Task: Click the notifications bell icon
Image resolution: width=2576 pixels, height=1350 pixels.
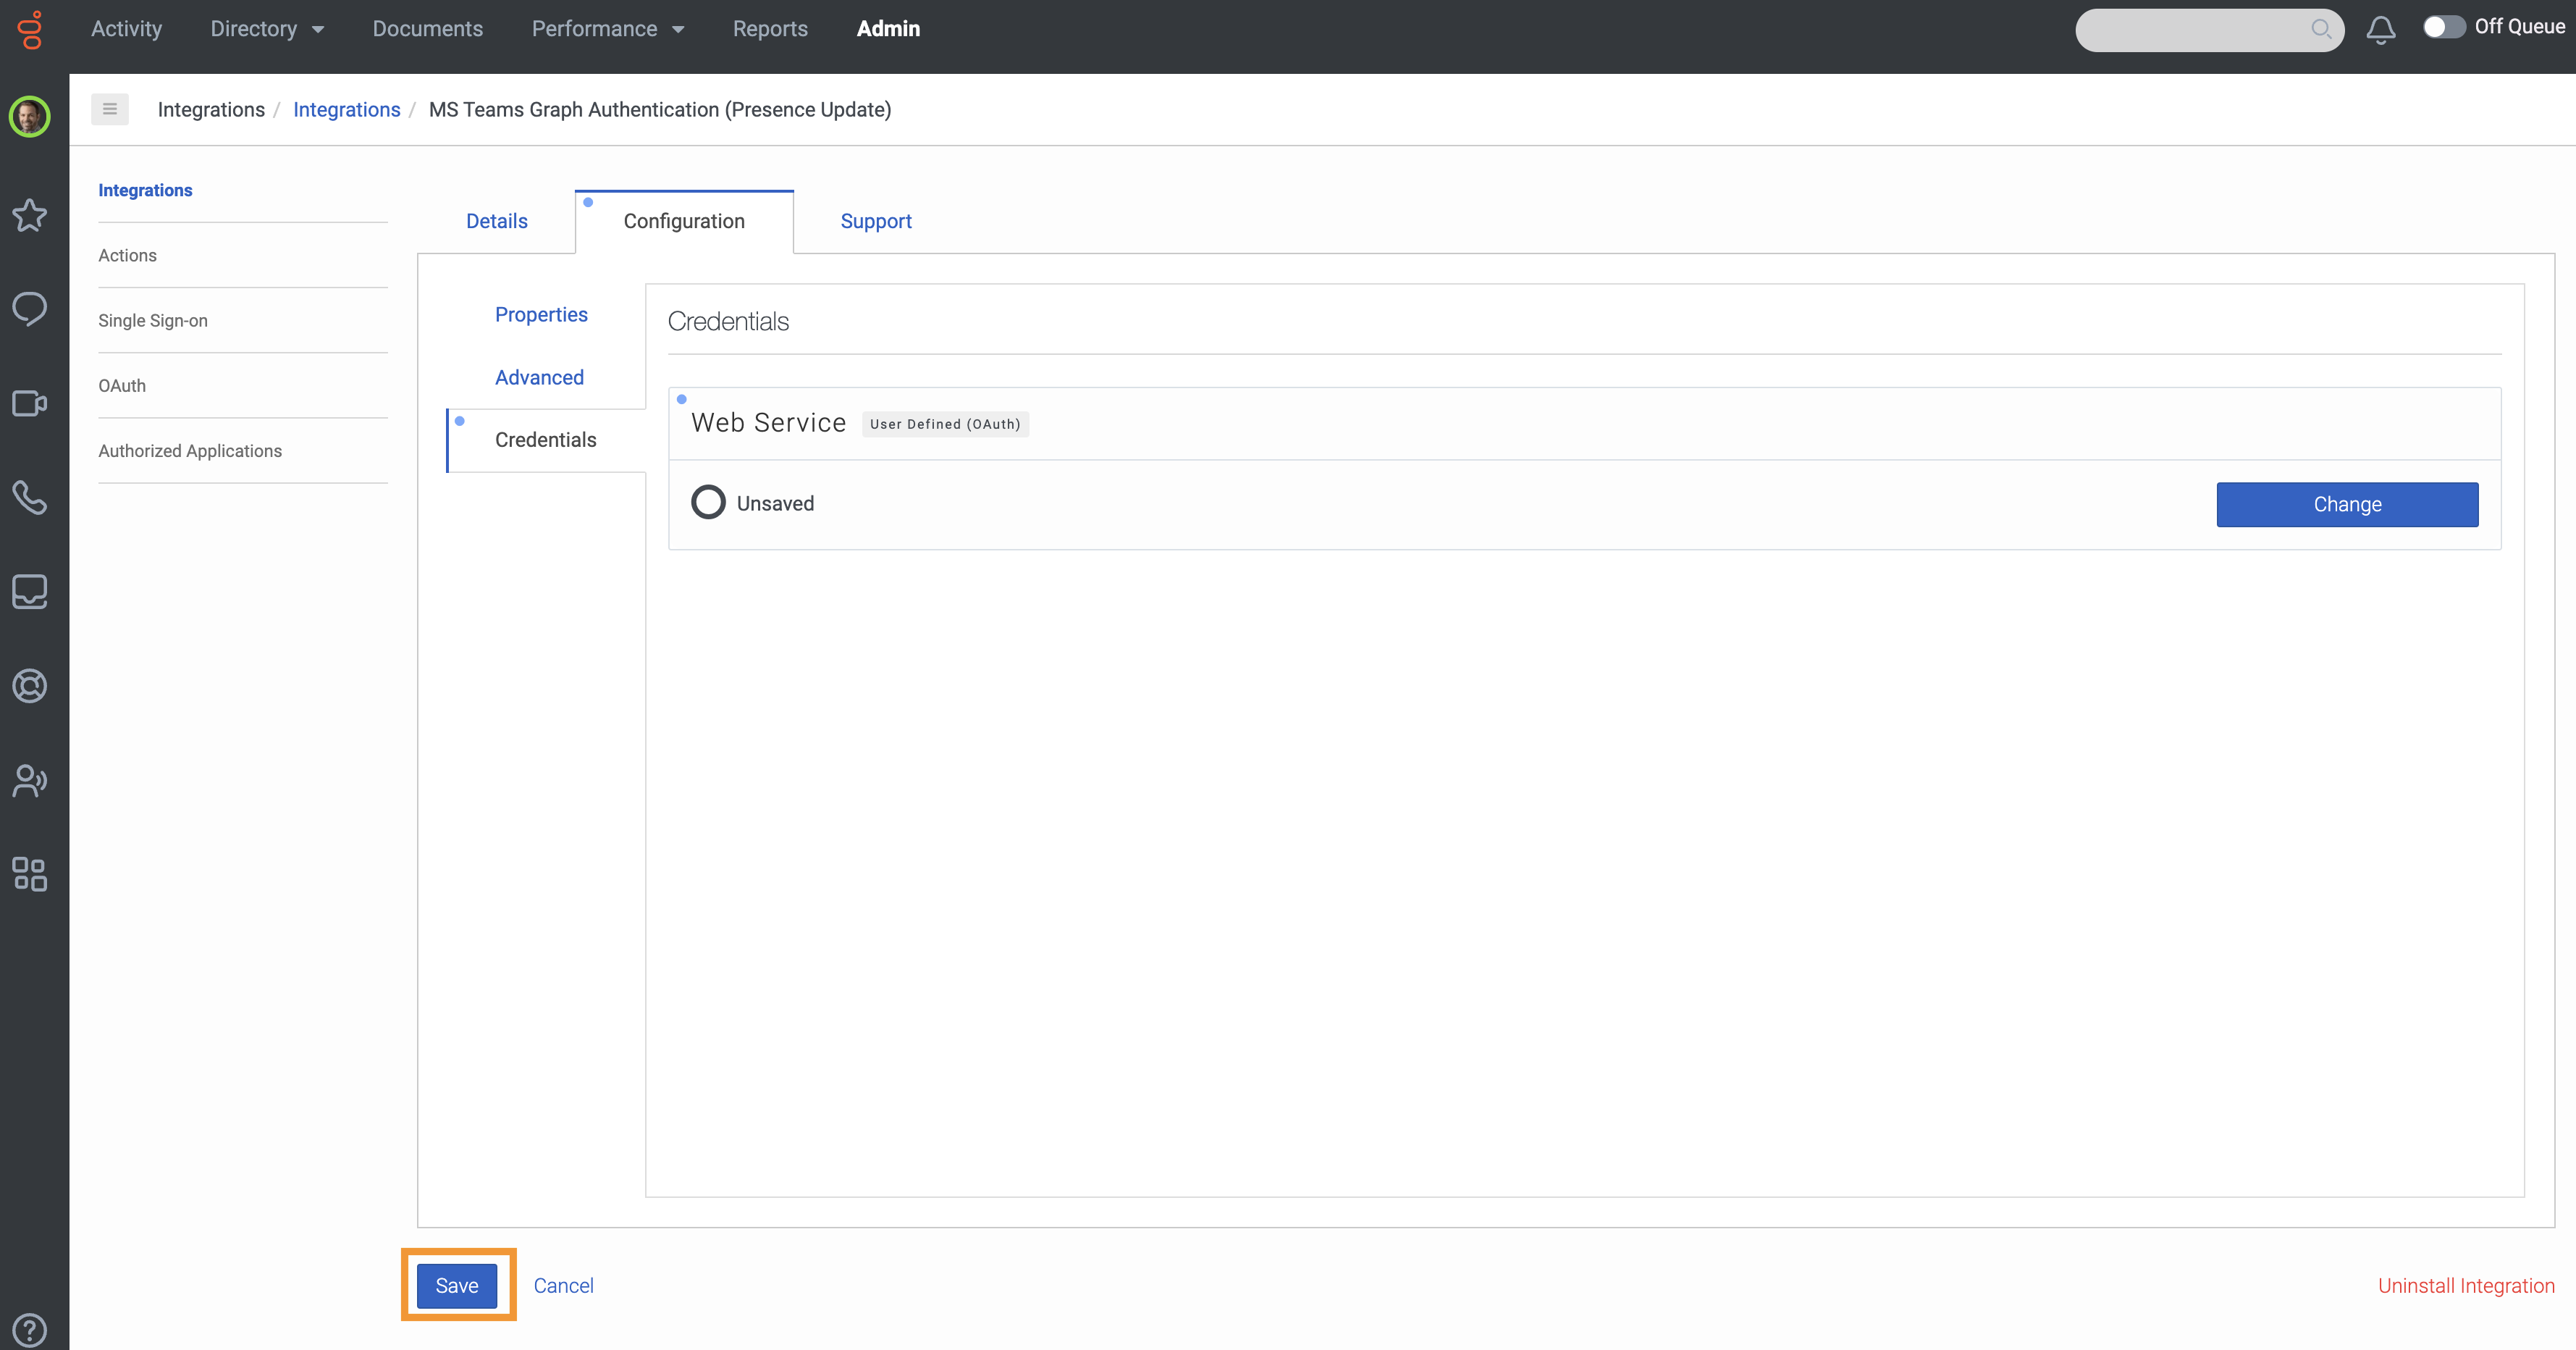Action: [2381, 30]
